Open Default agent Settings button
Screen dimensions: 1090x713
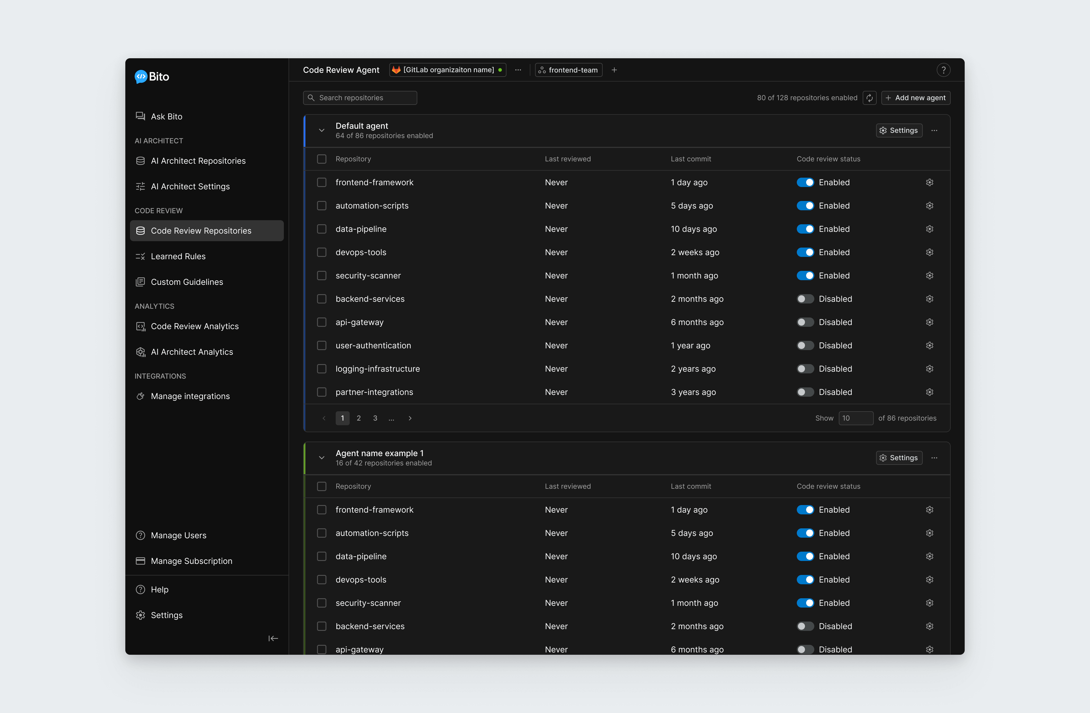899,130
